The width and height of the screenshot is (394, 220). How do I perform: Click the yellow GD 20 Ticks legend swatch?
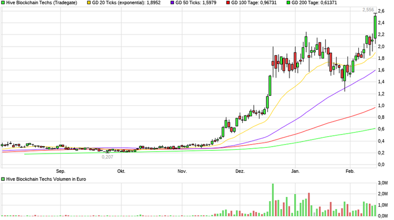tap(89, 3)
